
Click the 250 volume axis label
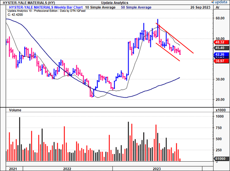click(x=218, y=150)
